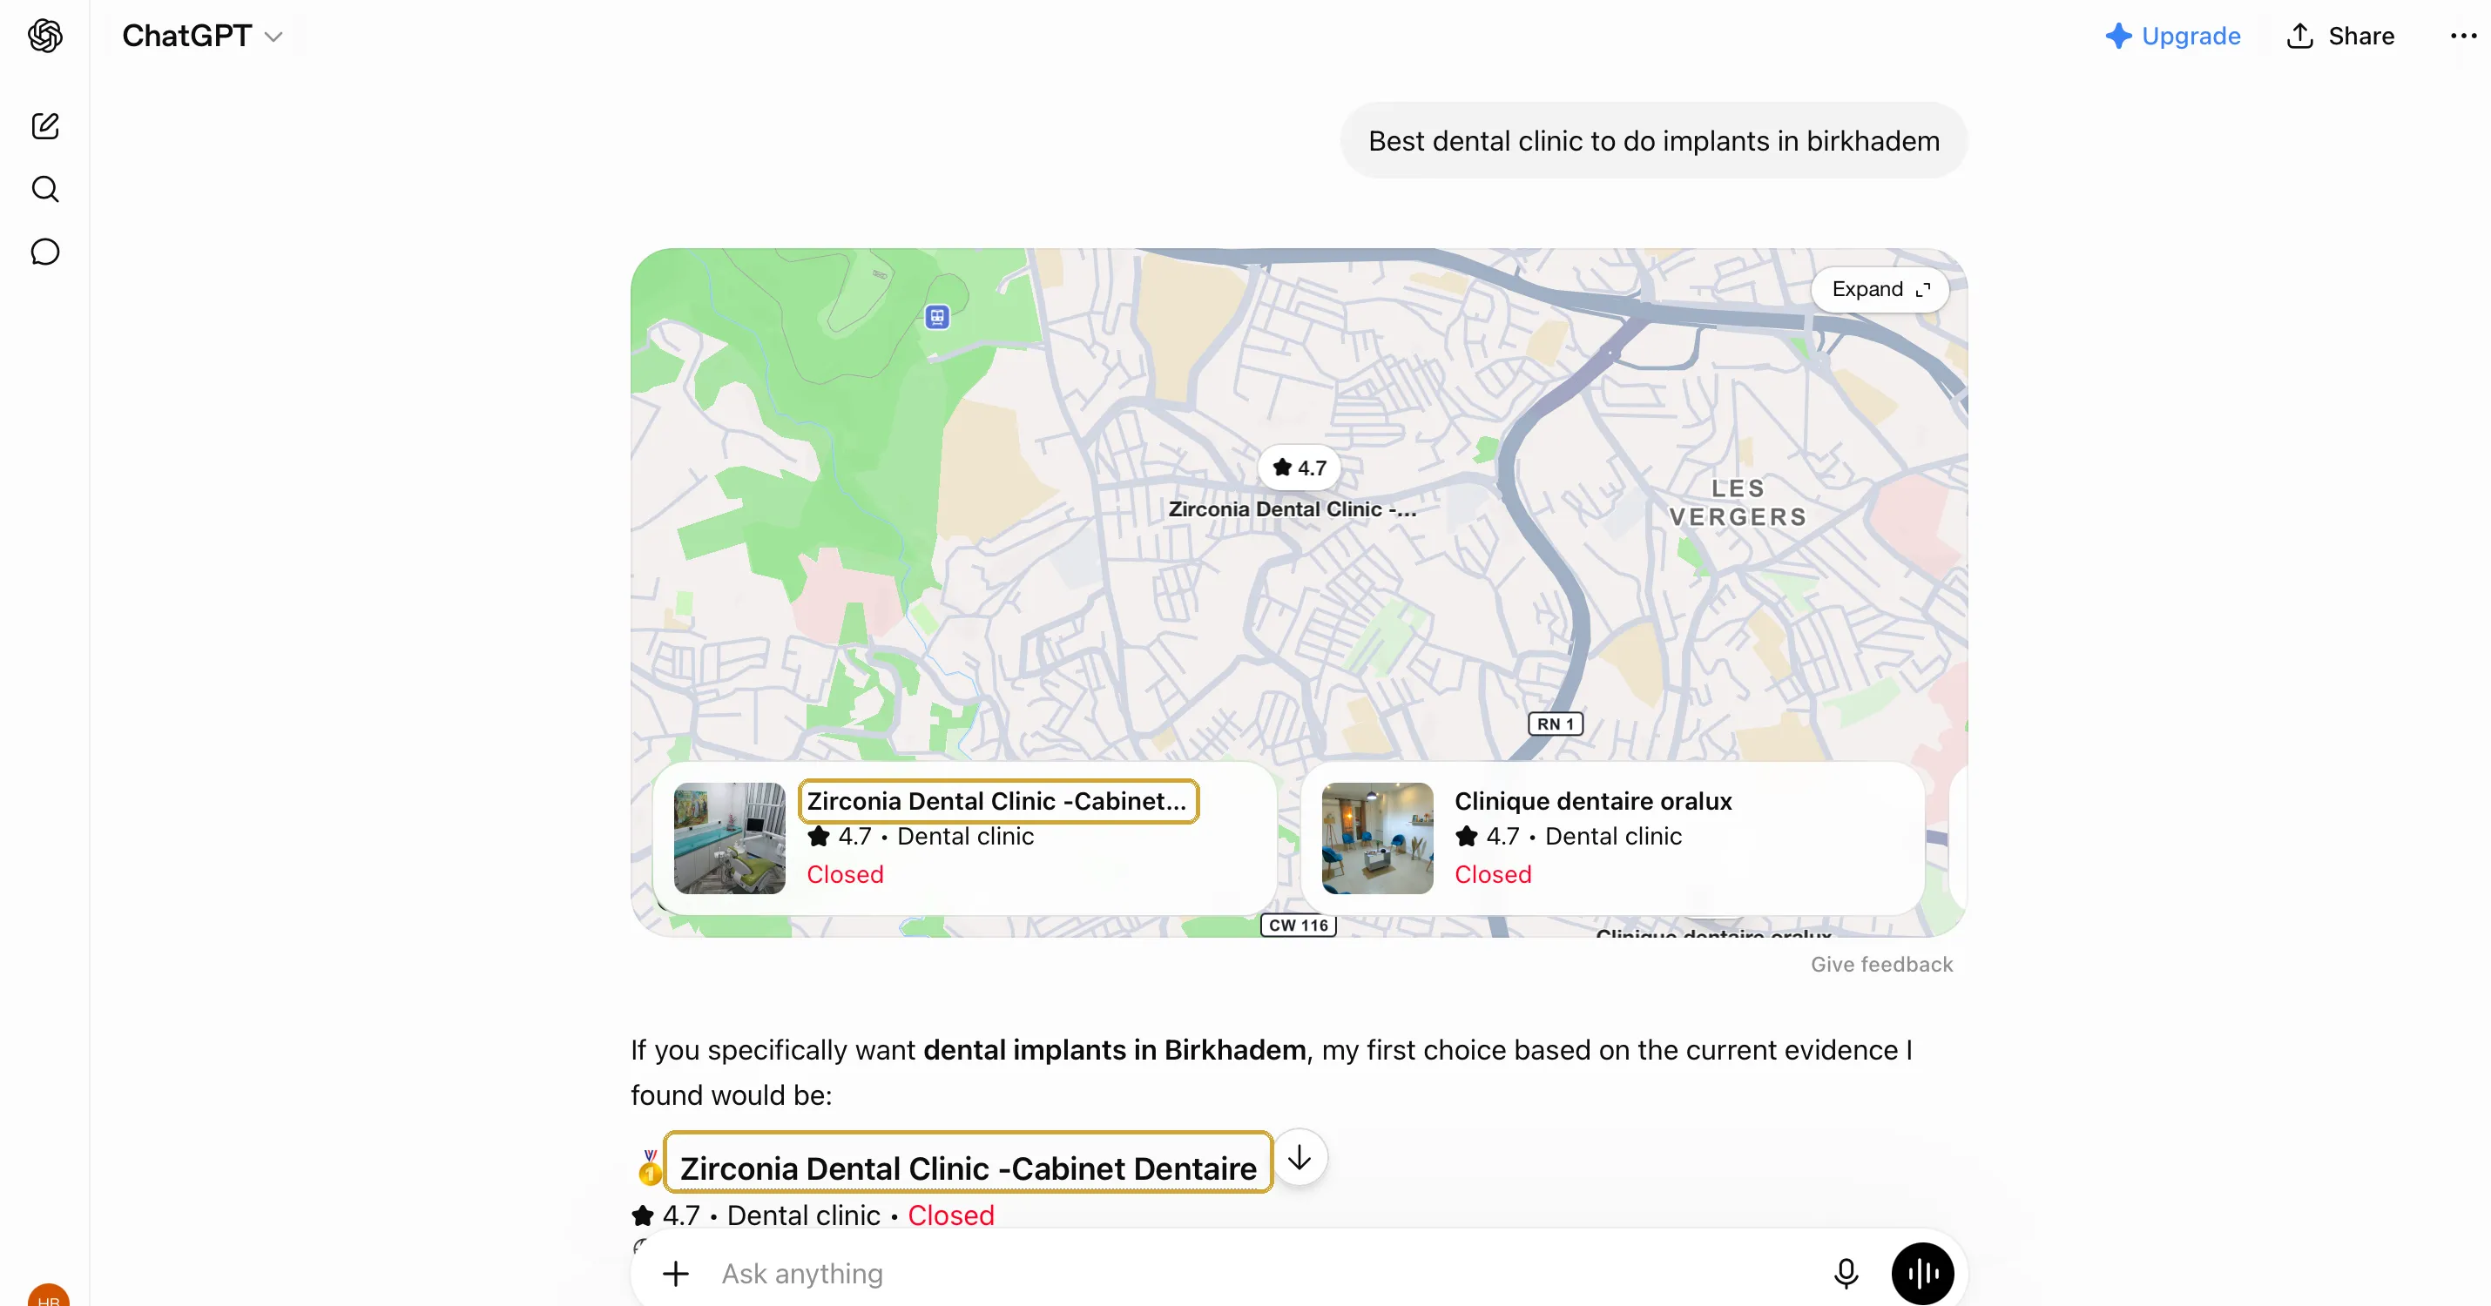Expand the map view
This screenshot has height=1306, width=2491.
point(1880,289)
